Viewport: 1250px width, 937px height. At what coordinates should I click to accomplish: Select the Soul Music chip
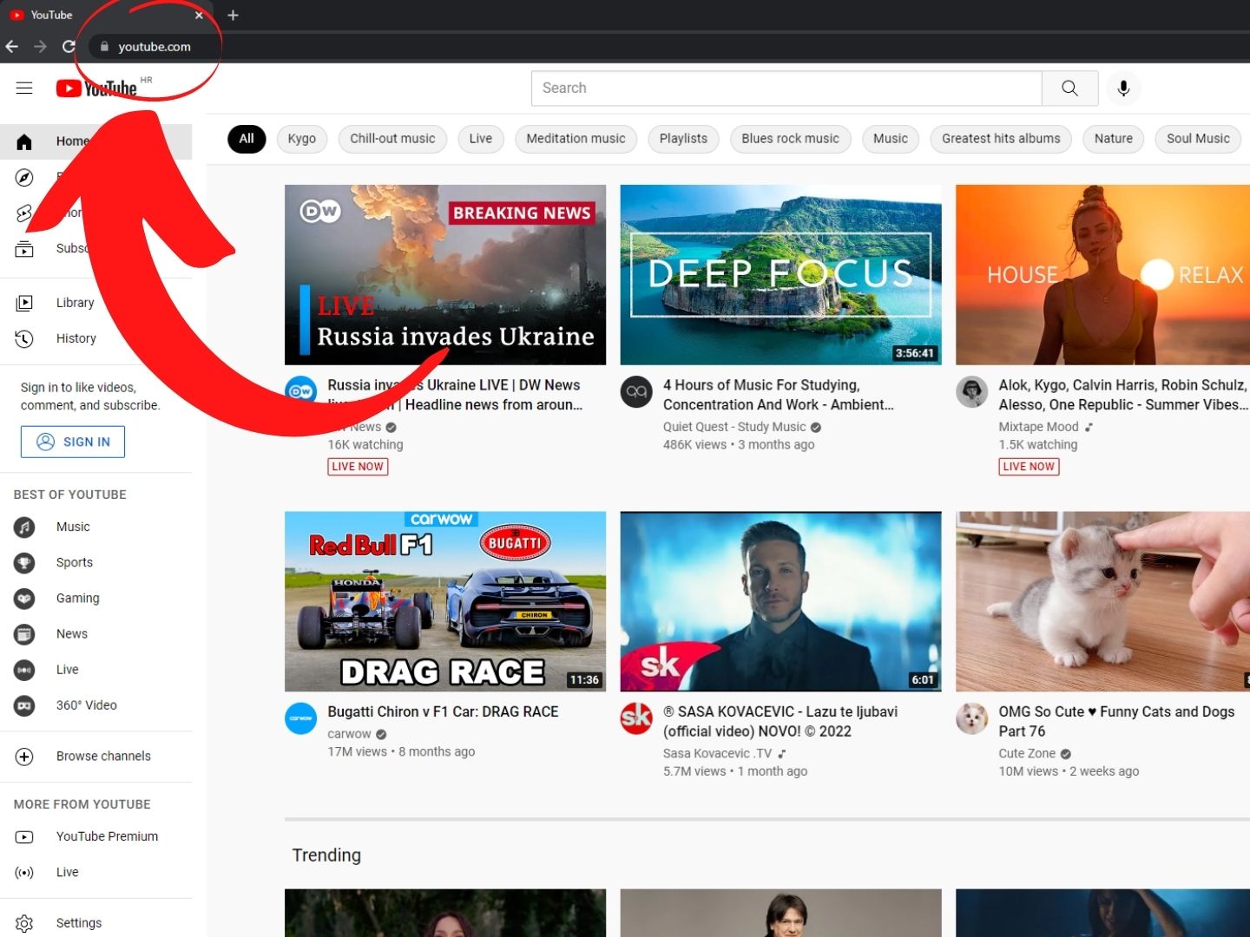(1198, 139)
